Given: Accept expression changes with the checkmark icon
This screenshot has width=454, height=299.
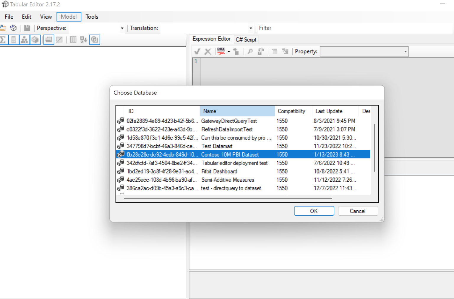Looking at the screenshot, I should click(197, 51).
